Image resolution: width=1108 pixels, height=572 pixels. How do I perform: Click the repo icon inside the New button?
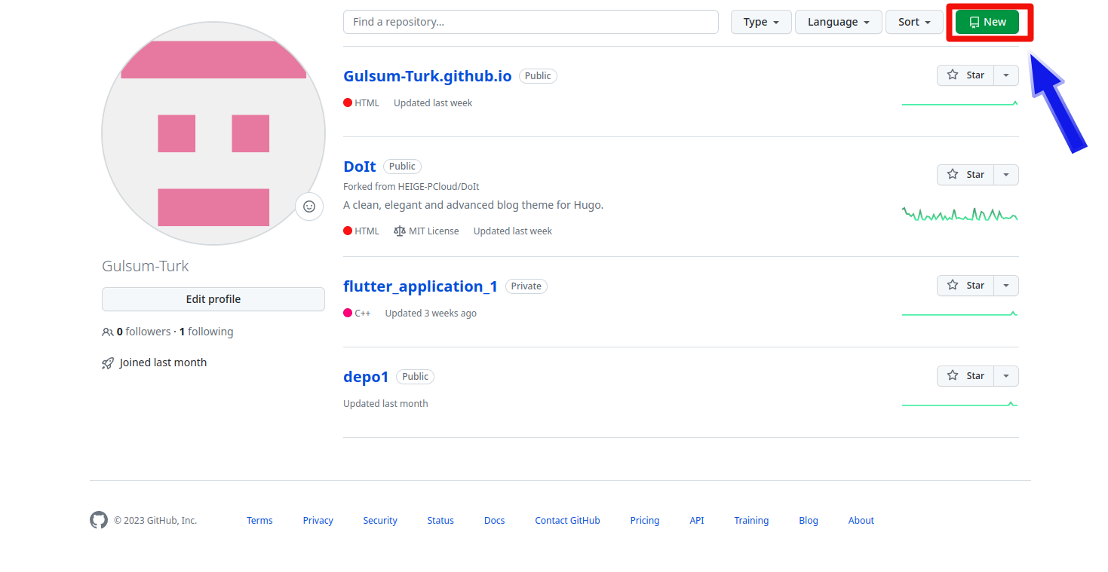974,22
